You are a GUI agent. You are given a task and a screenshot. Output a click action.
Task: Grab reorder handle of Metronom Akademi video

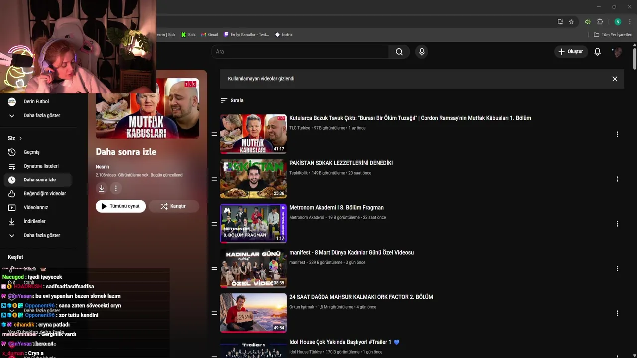(x=214, y=224)
